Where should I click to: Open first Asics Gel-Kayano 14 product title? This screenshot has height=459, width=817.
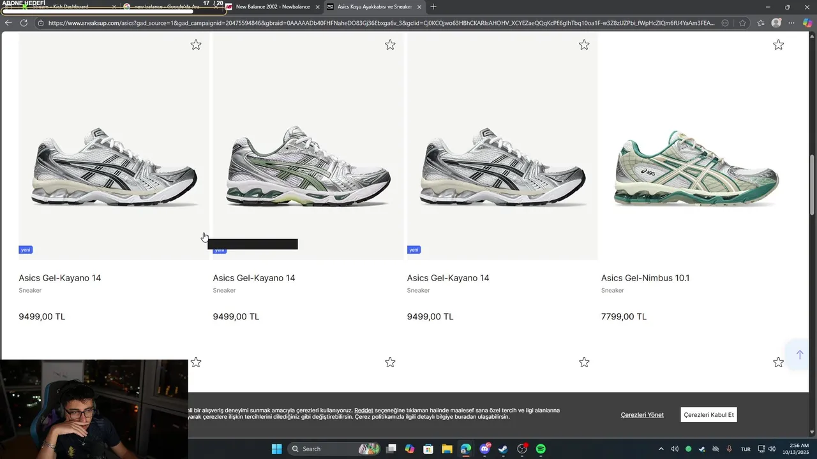[x=60, y=278]
